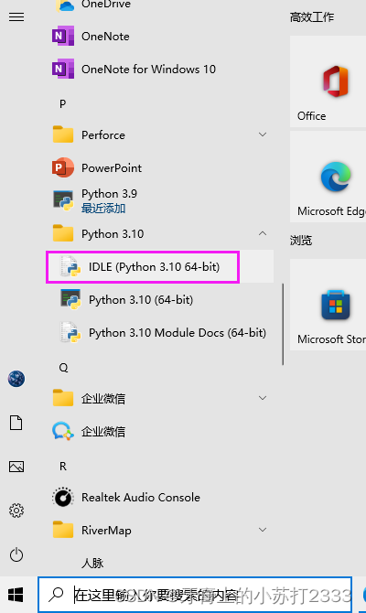Open the Python 3.9 app entry

(159, 200)
